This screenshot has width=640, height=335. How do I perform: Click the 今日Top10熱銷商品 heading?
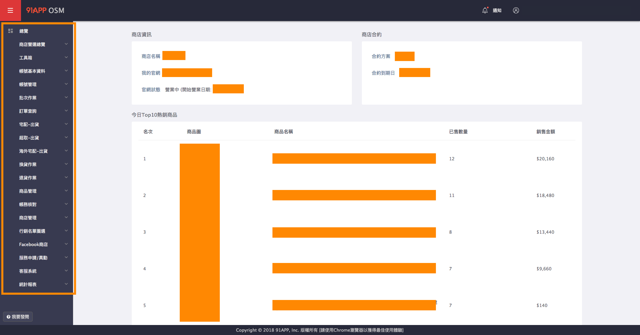[x=154, y=115]
